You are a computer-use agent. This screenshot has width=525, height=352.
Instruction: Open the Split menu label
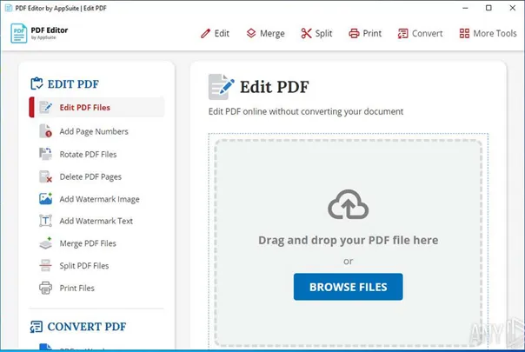(x=323, y=34)
